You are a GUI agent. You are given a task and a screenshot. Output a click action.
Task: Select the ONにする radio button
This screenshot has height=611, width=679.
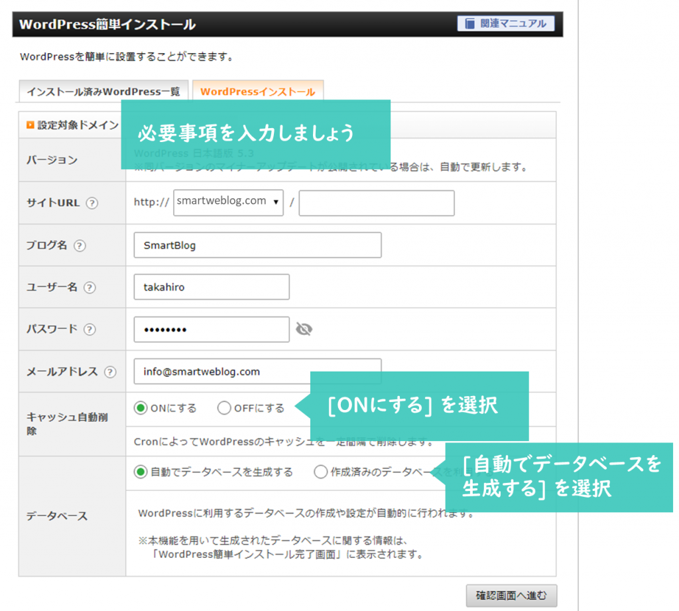[x=141, y=408]
